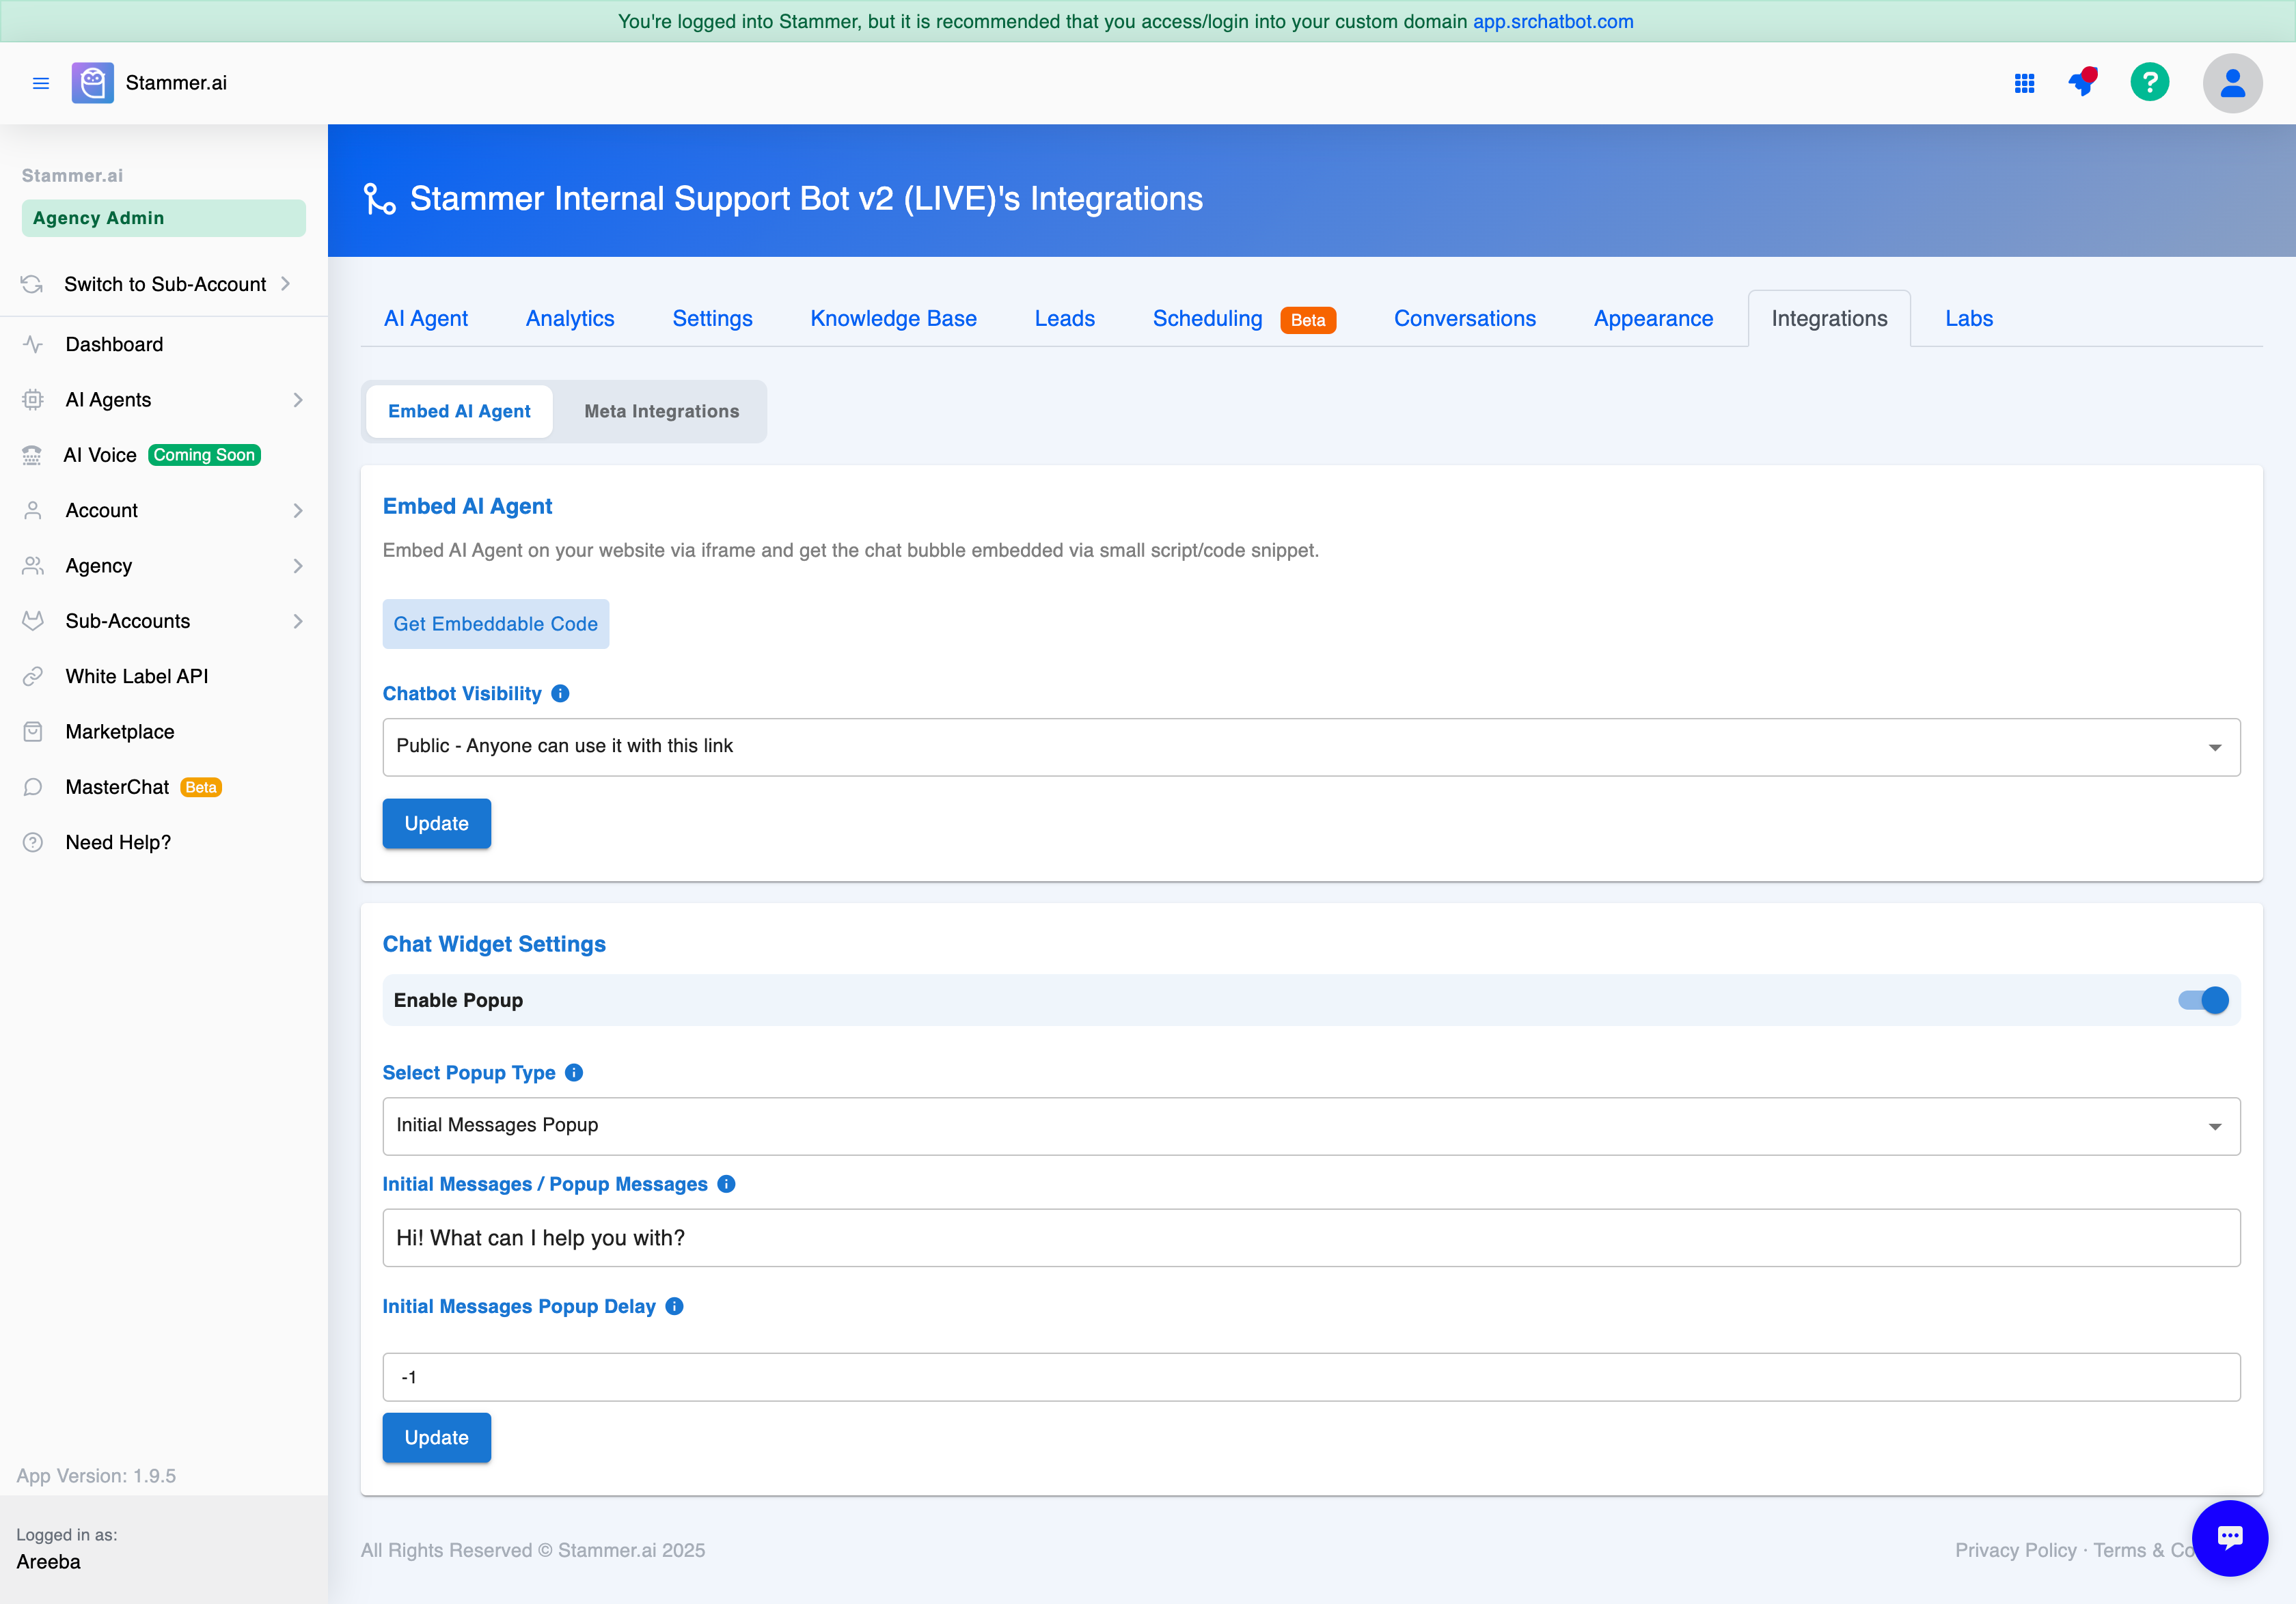Open the user profile avatar
The image size is (2296, 1604).
pyautogui.click(x=2232, y=83)
